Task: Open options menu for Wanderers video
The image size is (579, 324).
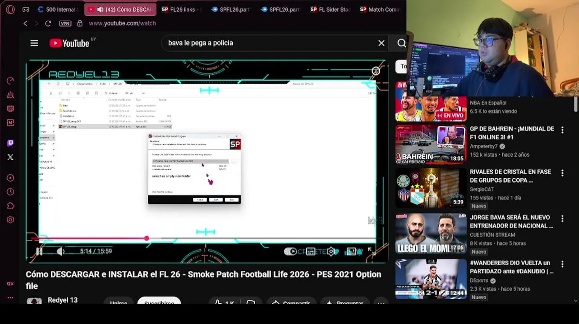Action: (x=562, y=264)
